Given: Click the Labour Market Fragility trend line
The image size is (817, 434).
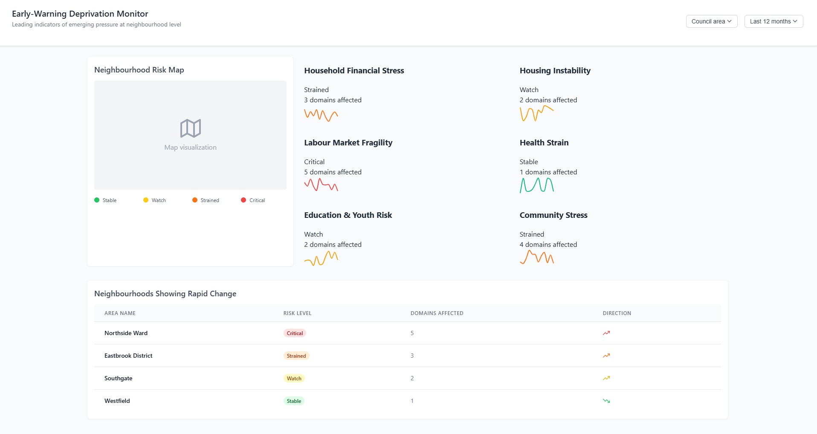Looking at the screenshot, I should 321,185.
